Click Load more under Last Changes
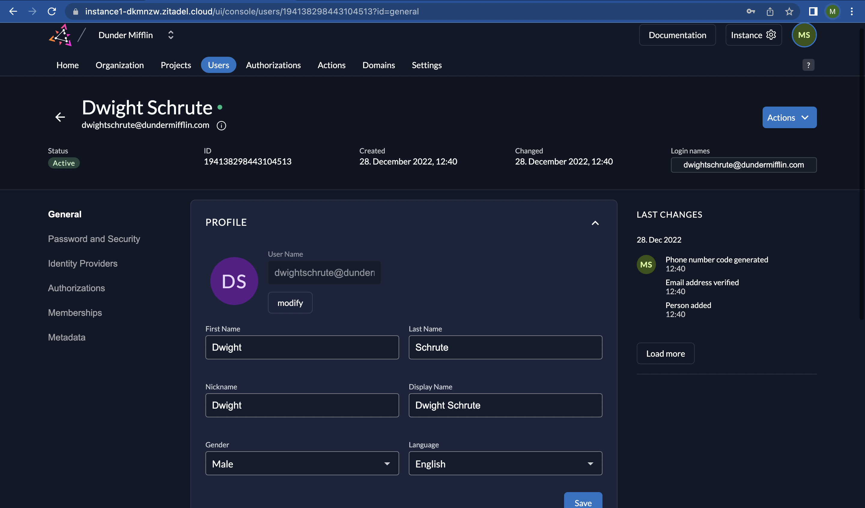The image size is (865, 508). pyautogui.click(x=665, y=354)
